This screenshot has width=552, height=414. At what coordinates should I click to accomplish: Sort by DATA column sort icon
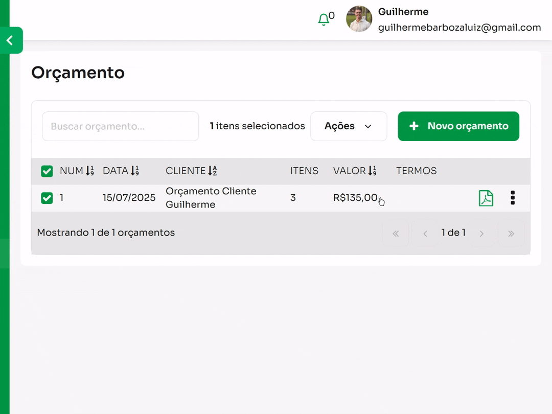(135, 171)
